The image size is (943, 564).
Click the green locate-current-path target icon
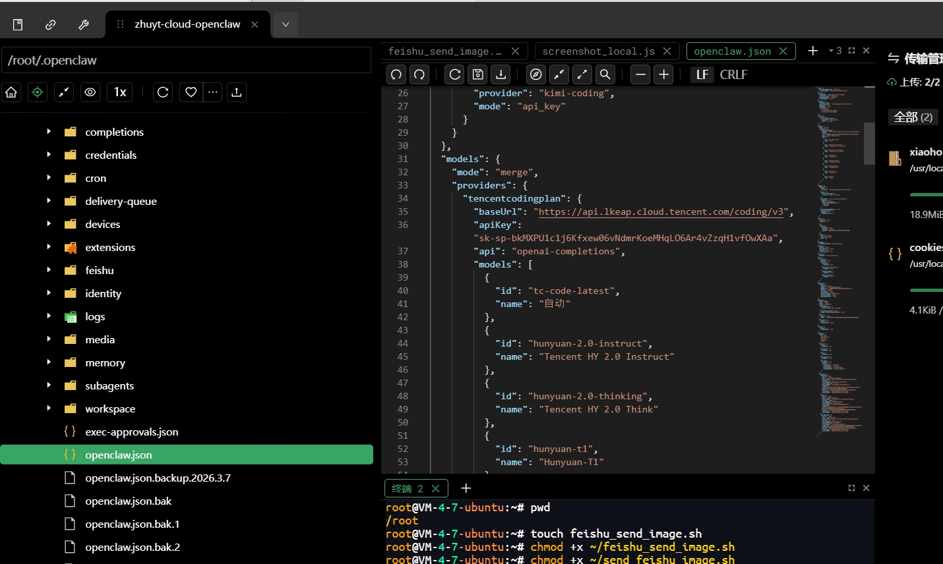(x=38, y=92)
